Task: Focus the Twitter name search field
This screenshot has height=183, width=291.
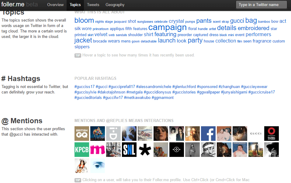Action: tap(262, 5)
